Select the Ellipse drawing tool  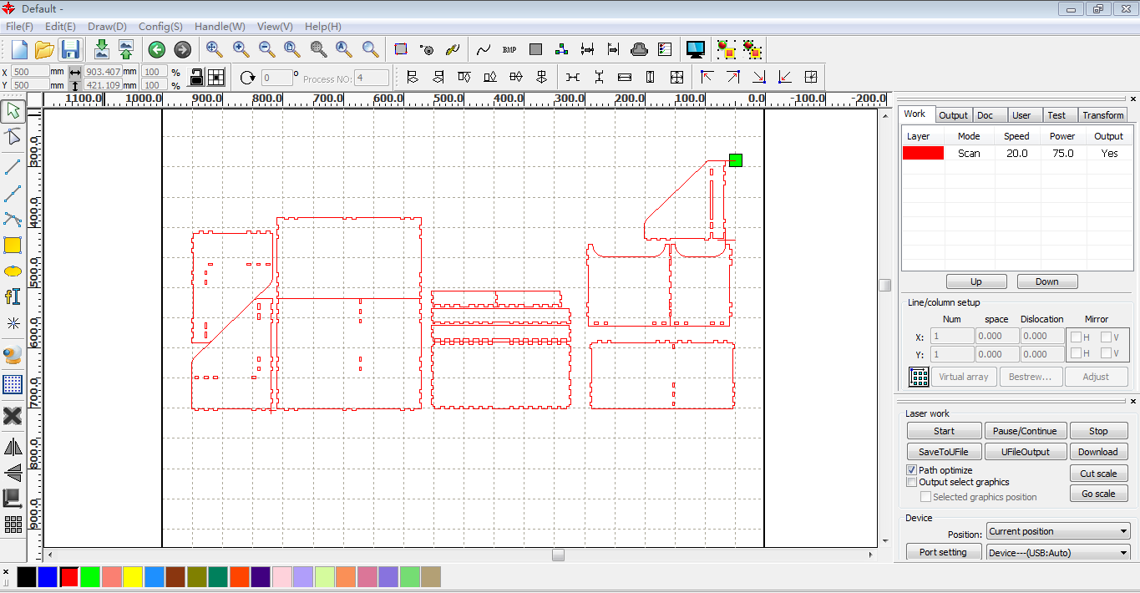tap(13, 271)
